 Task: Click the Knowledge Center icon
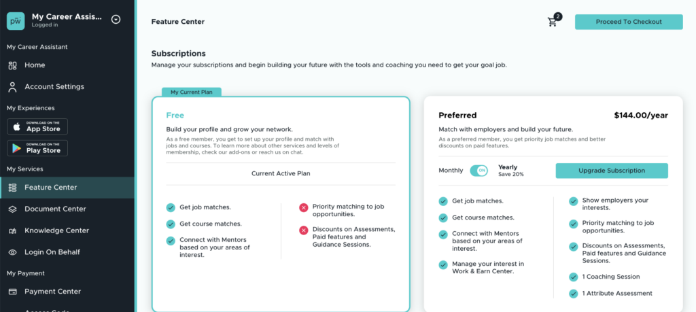click(12, 231)
